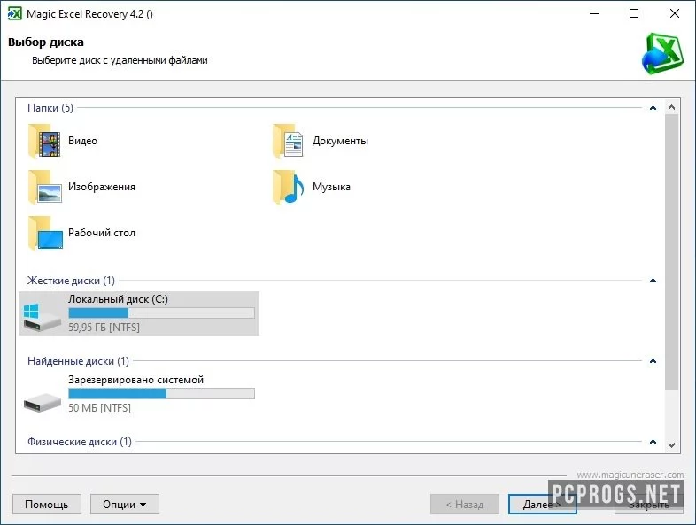Click the 50 МБ [NTFS] text
Screen dimensions: 696x525
[99, 408]
